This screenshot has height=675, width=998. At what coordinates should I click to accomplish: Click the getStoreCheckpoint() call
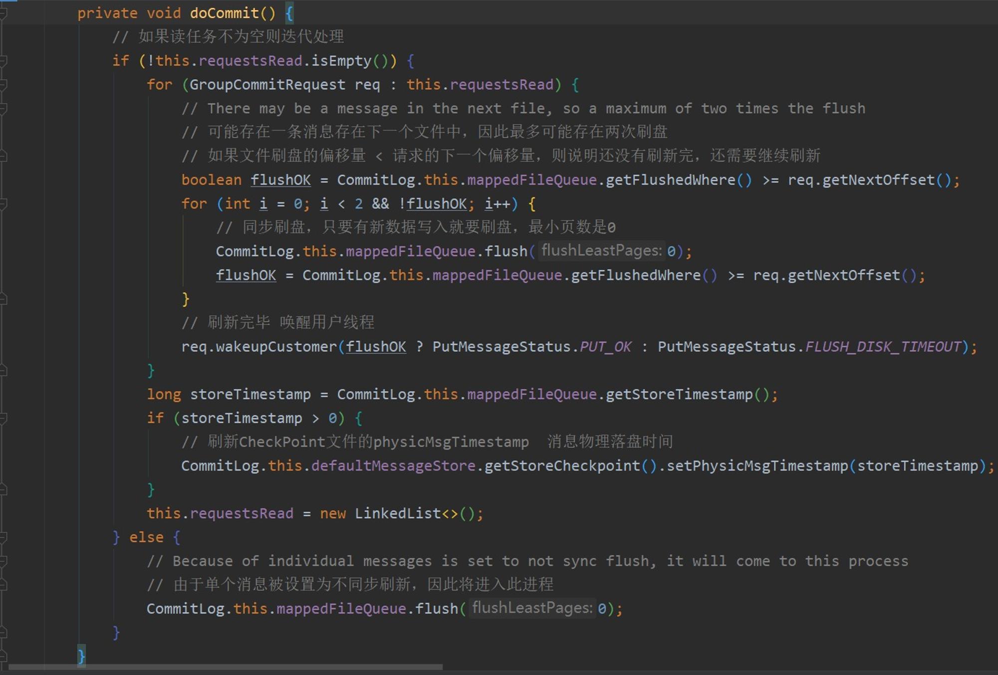(571, 466)
